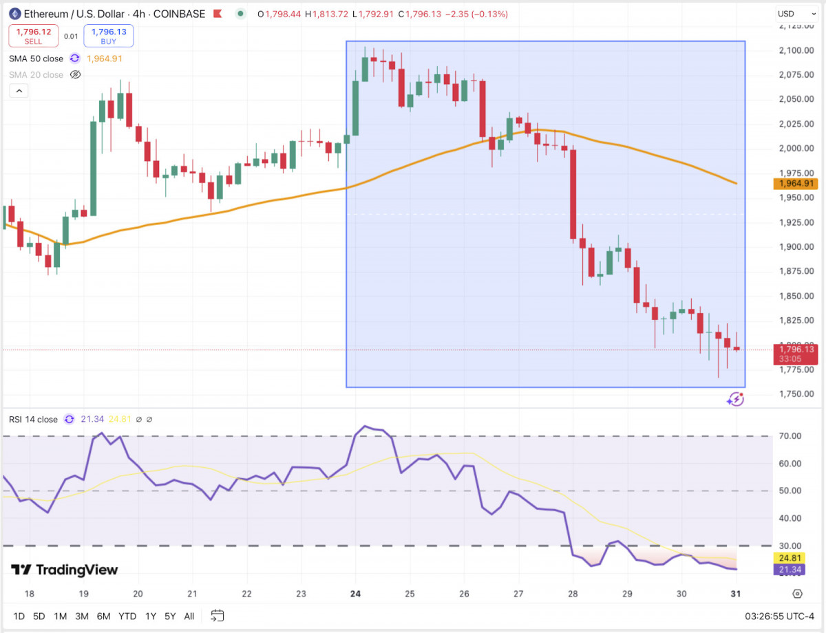The image size is (826, 633).
Task: Click the high price H 1,813.72
Action: click(327, 14)
